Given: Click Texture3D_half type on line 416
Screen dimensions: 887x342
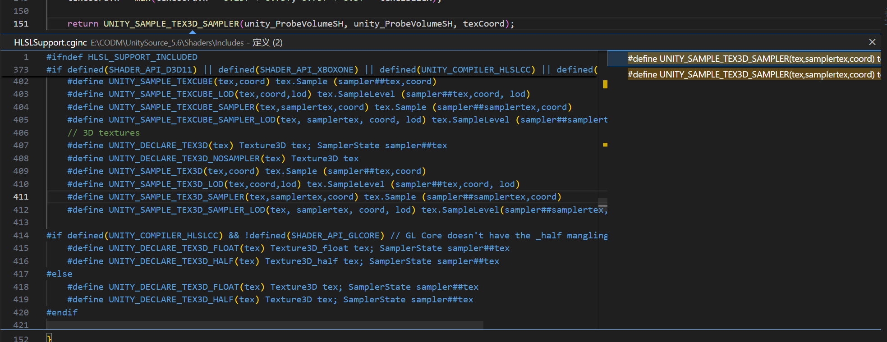Looking at the screenshot, I should click(x=302, y=261).
